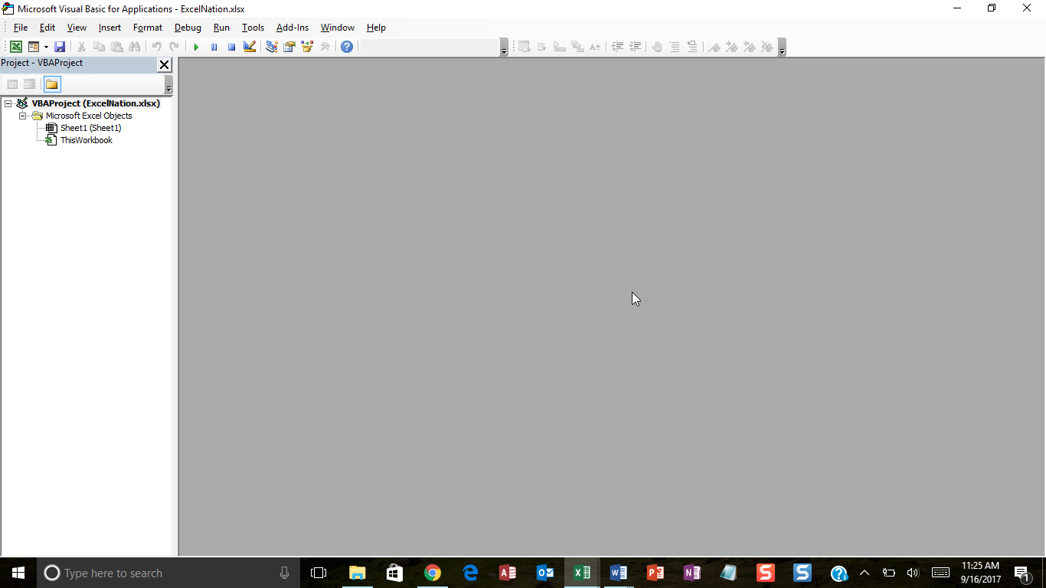This screenshot has width=1046, height=588.
Task: Open the Format menu
Action: pos(148,28)
